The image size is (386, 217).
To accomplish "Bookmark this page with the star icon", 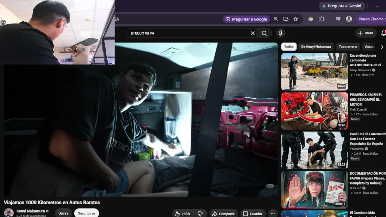I will (x=296, y=19).
